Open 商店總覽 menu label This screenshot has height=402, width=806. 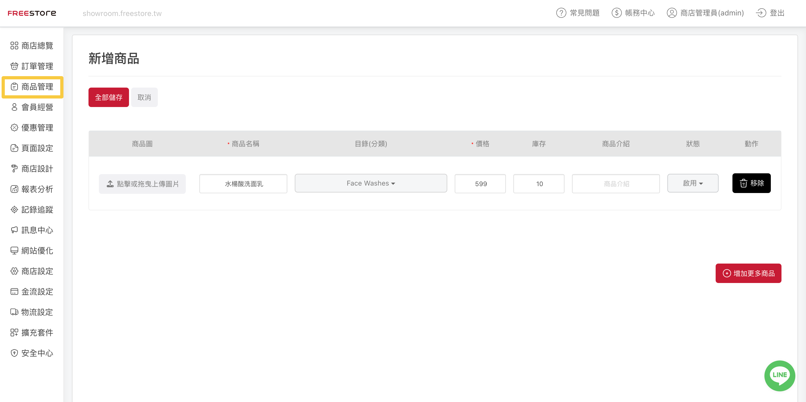[37, 46]
